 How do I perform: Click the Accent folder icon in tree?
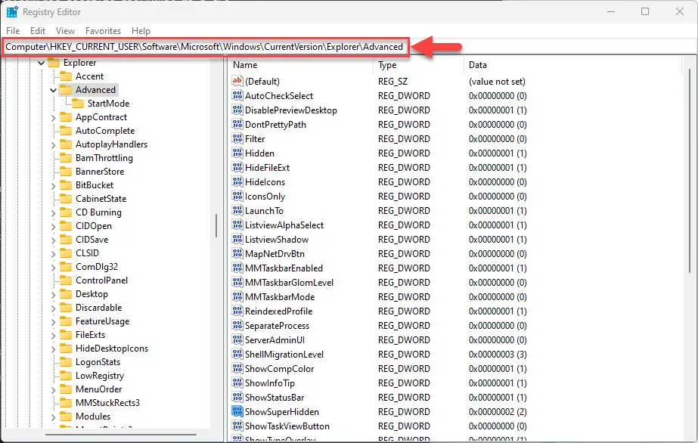pyautogui.click(x=66, y=76)
